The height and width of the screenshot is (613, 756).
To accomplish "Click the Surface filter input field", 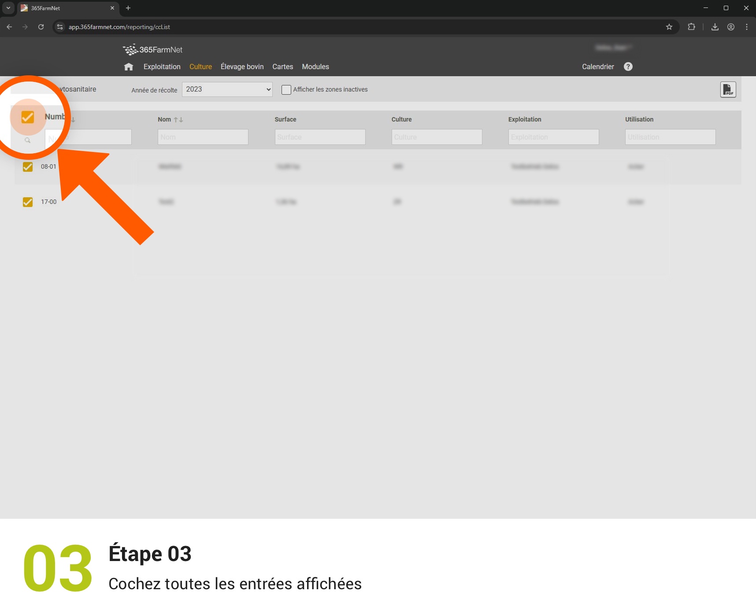I will pyautogui.click(x=320, y=137).
